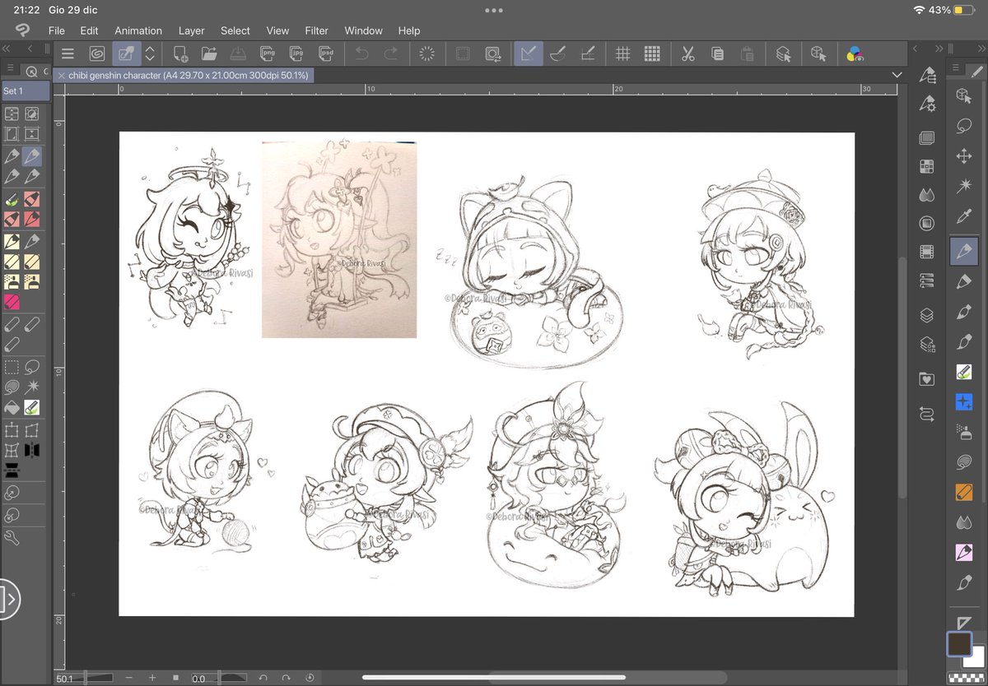Select the chibi genshin character canvas tab

[x=183, y=75]
